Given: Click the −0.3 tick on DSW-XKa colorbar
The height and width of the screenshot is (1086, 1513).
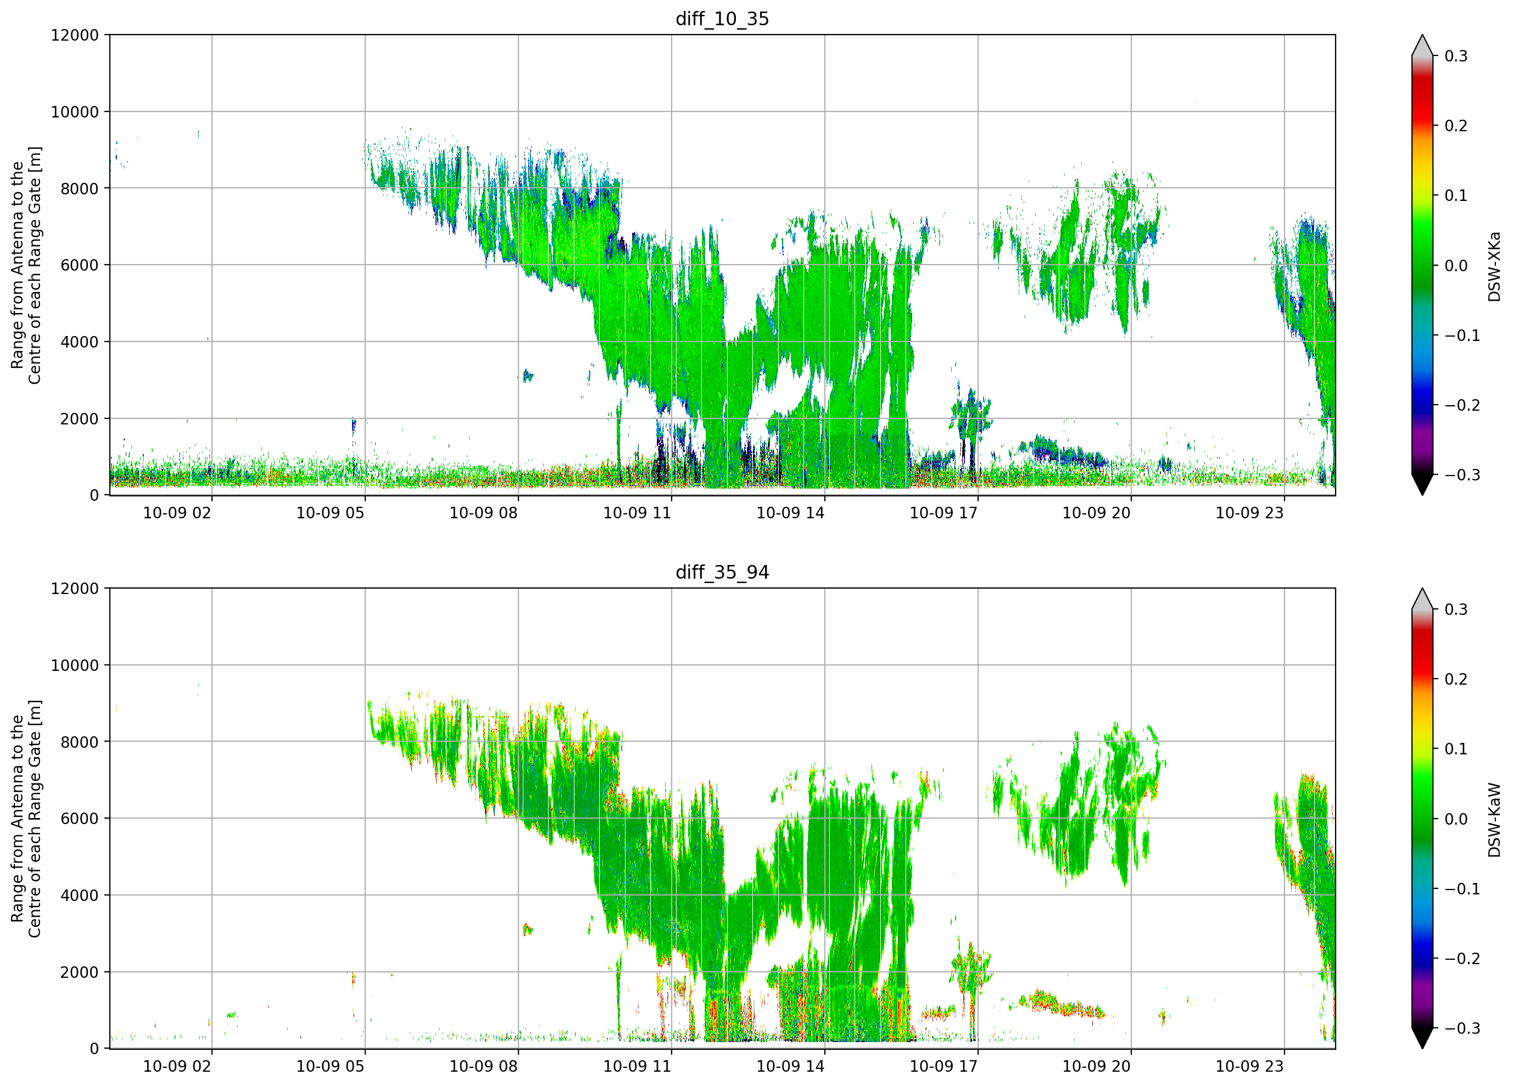Looking at the screenshot, I should pos(1462,475).
